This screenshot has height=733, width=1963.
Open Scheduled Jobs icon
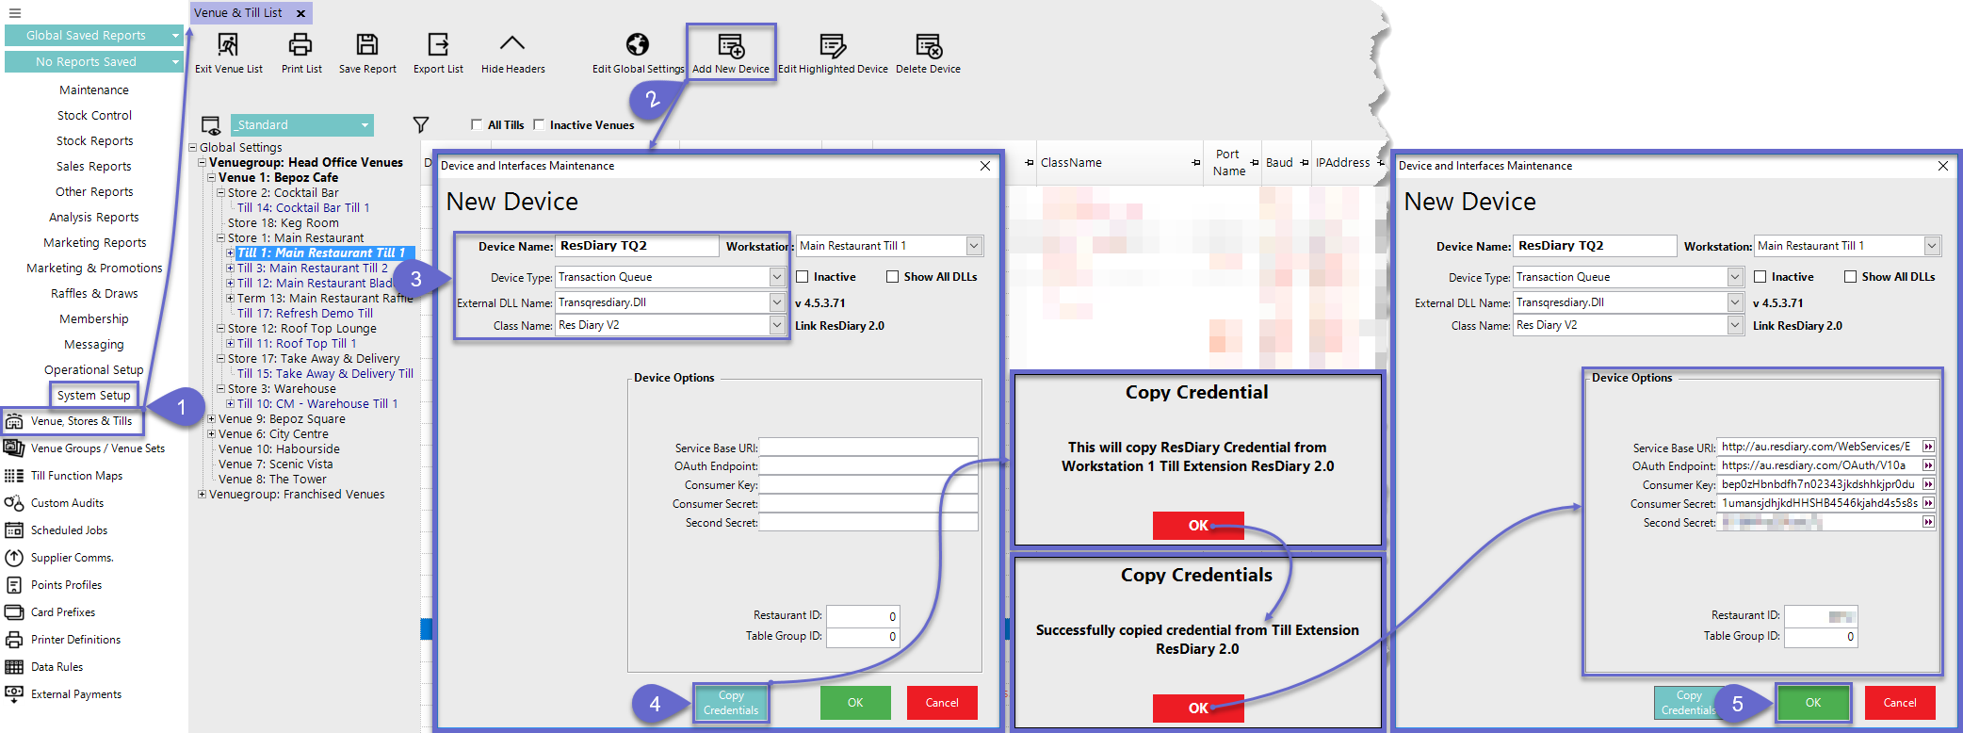14,530
